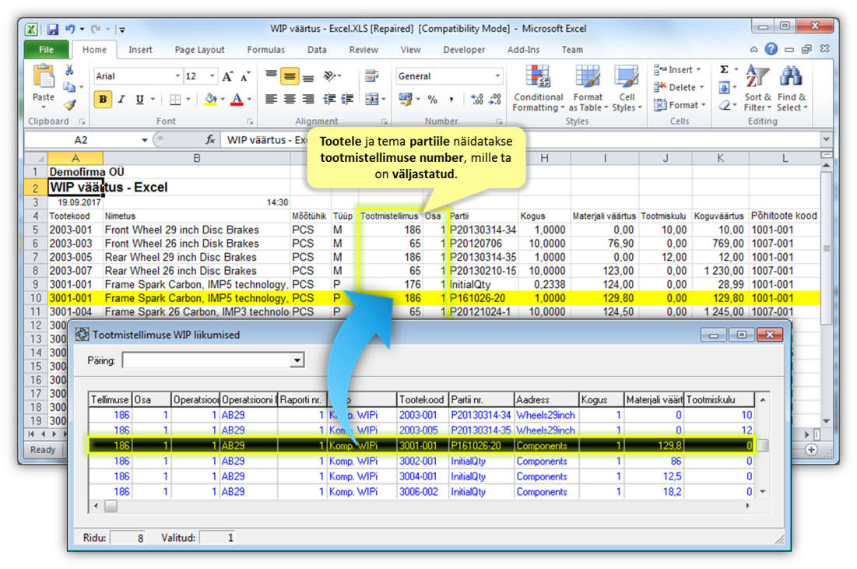The width and height of the screenshot is (857, 569).
Task: Click the Save icon in Quick Access
Action: [x=52, y=29]
